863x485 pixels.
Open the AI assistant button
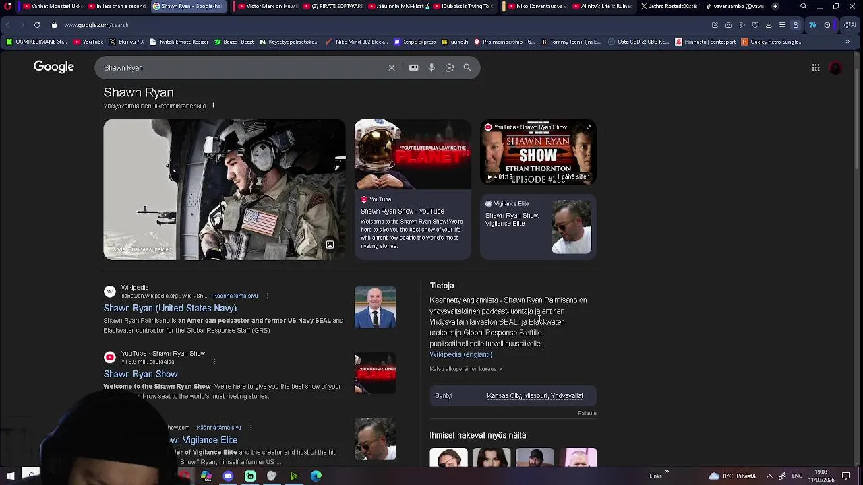pyautogui.click(x=850, y=25)
